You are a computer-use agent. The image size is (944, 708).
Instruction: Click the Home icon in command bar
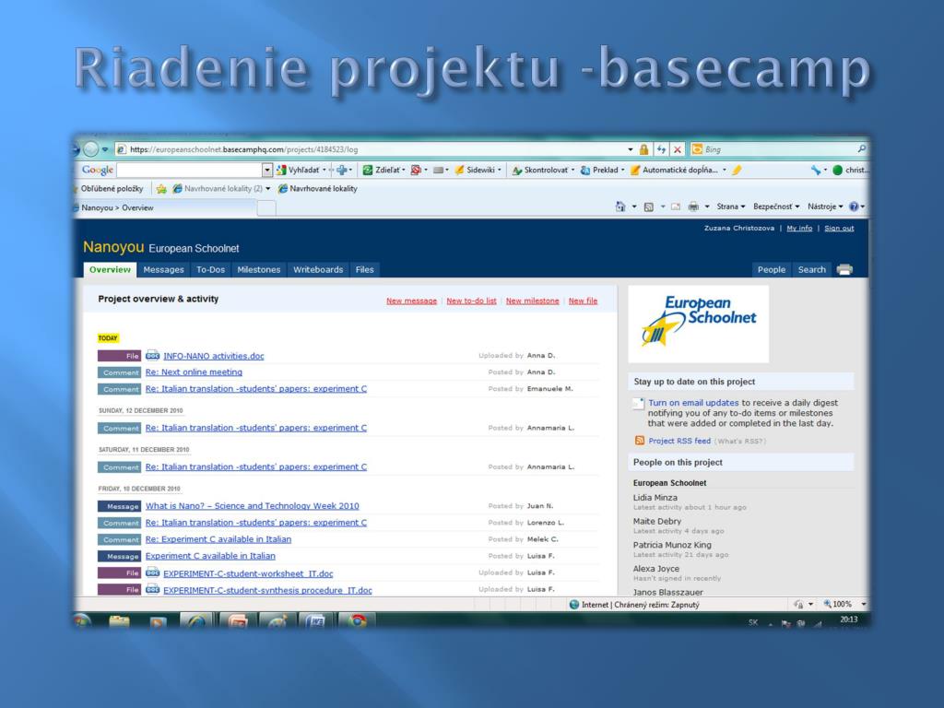click(620, 206)
